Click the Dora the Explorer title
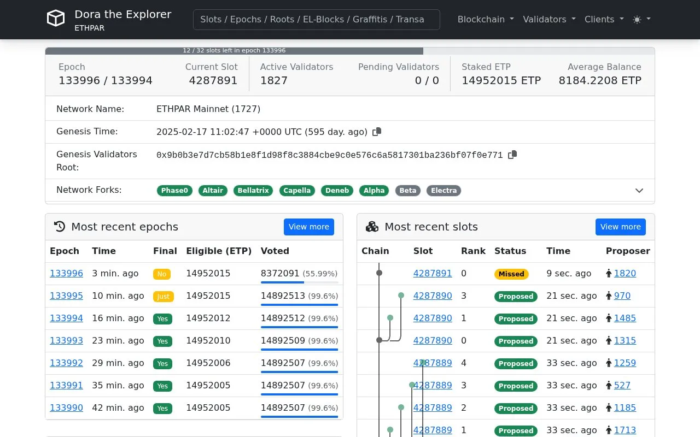The width and height of the screenshot is (700, 437). pos(123,14)
